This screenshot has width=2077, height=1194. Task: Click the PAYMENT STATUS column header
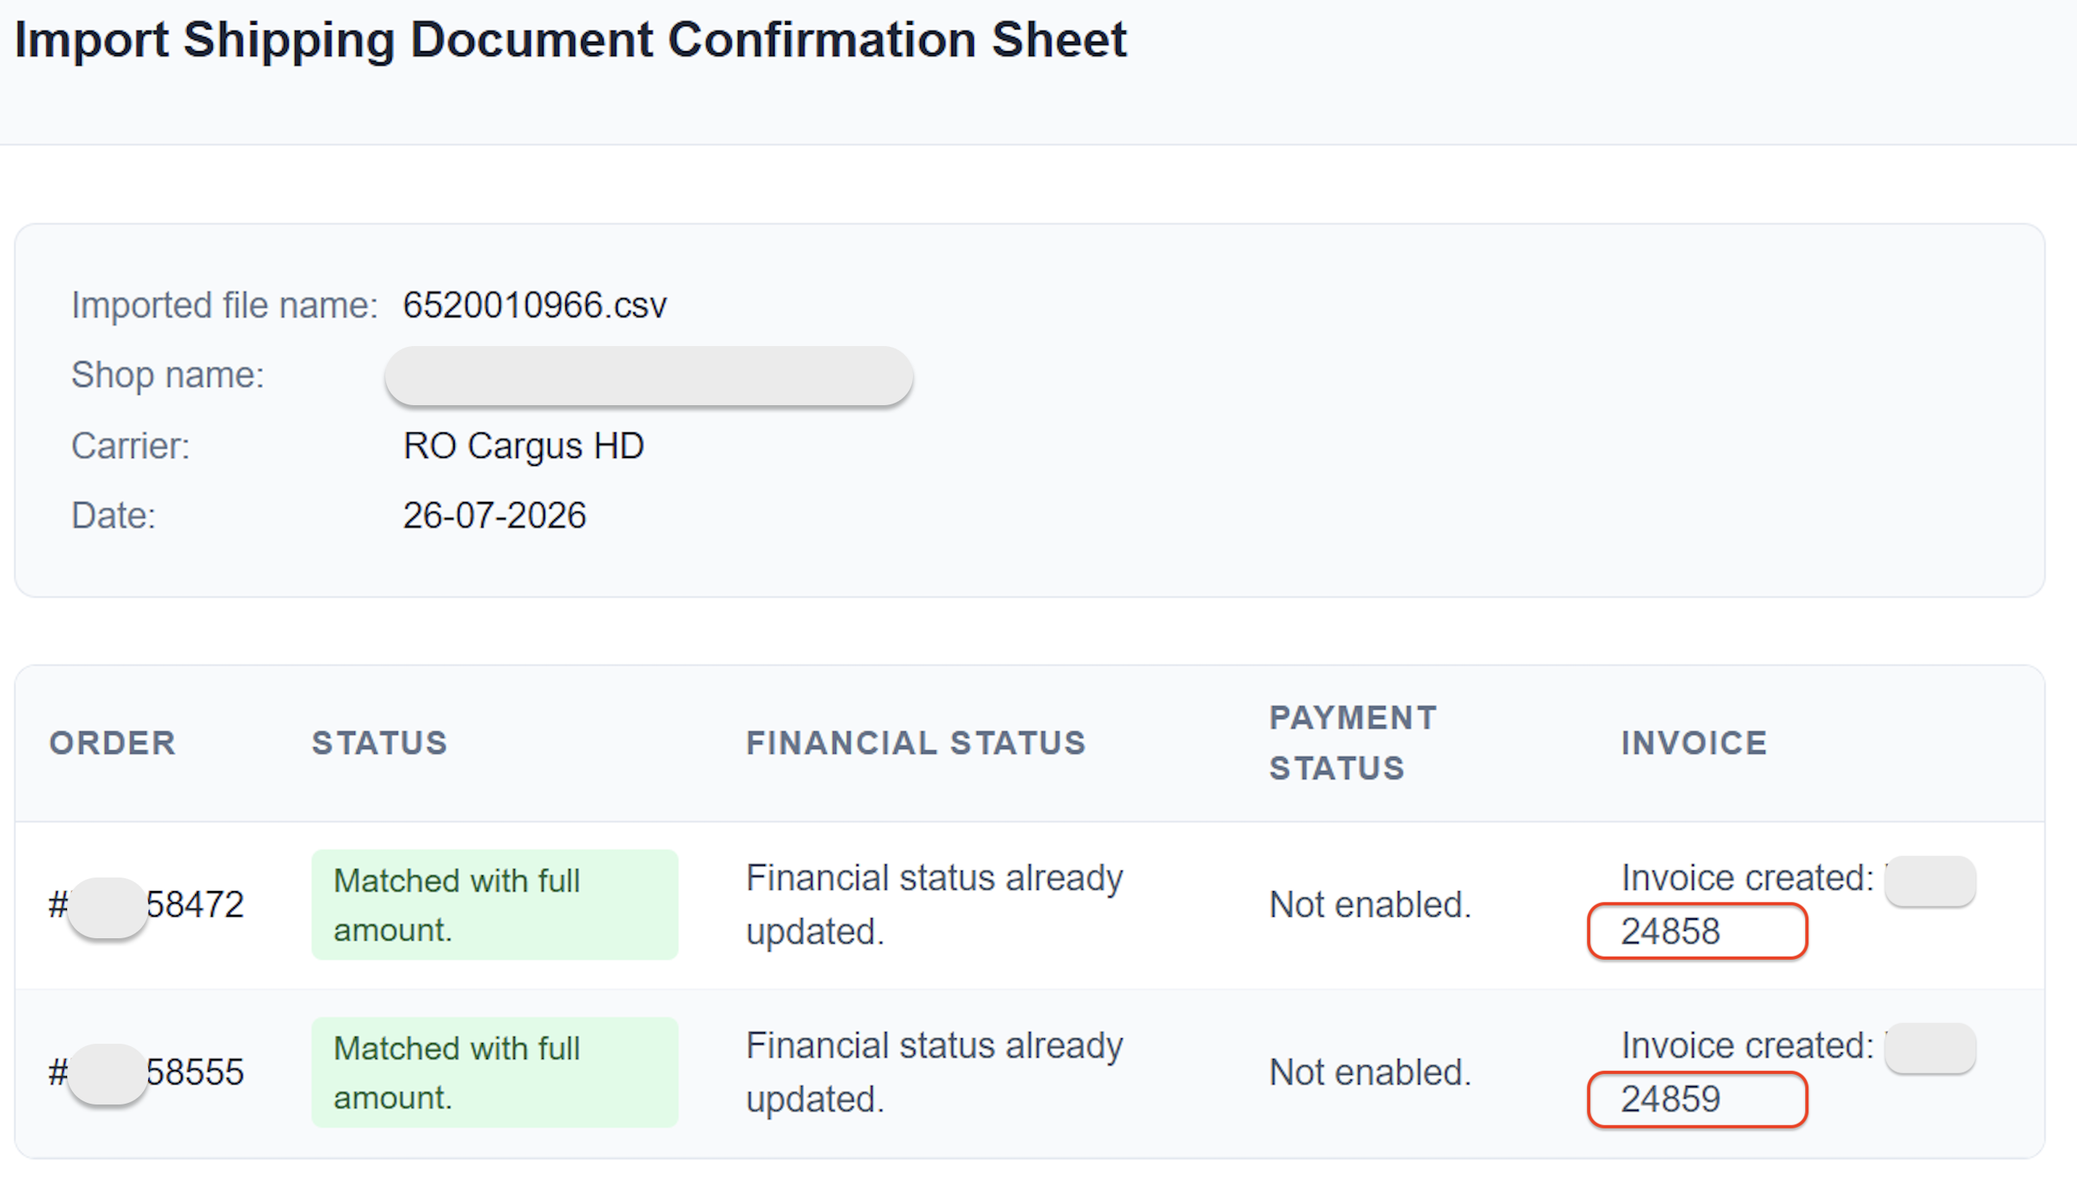pyautogui.click(x=1353, y=743)
